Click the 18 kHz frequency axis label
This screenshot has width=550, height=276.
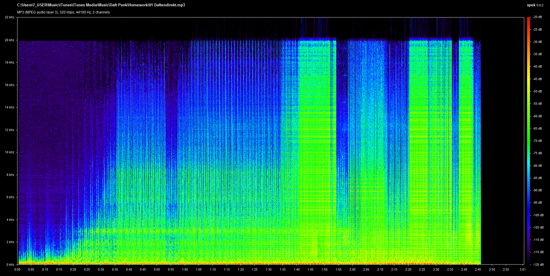point(9,62)
